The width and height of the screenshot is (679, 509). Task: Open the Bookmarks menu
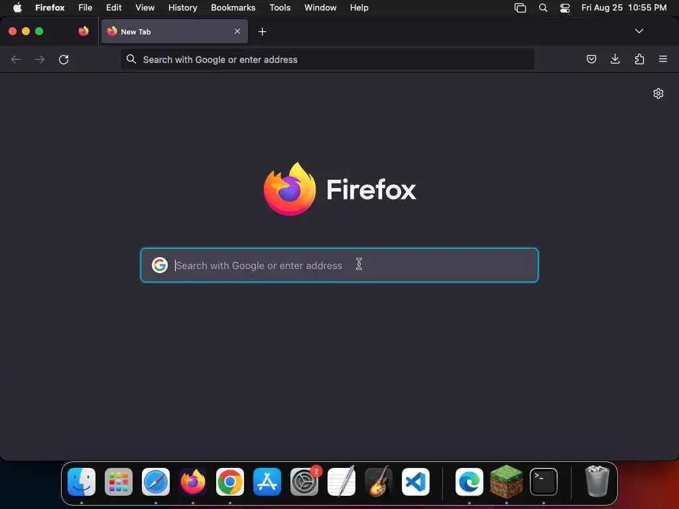pos(233,7)
